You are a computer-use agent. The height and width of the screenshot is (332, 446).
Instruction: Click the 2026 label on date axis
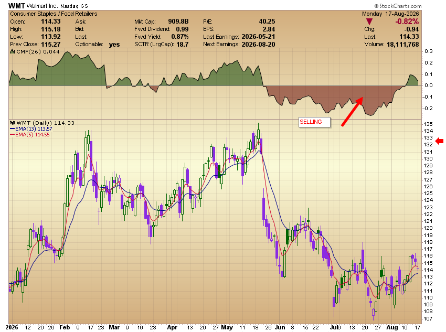[12, 327]
